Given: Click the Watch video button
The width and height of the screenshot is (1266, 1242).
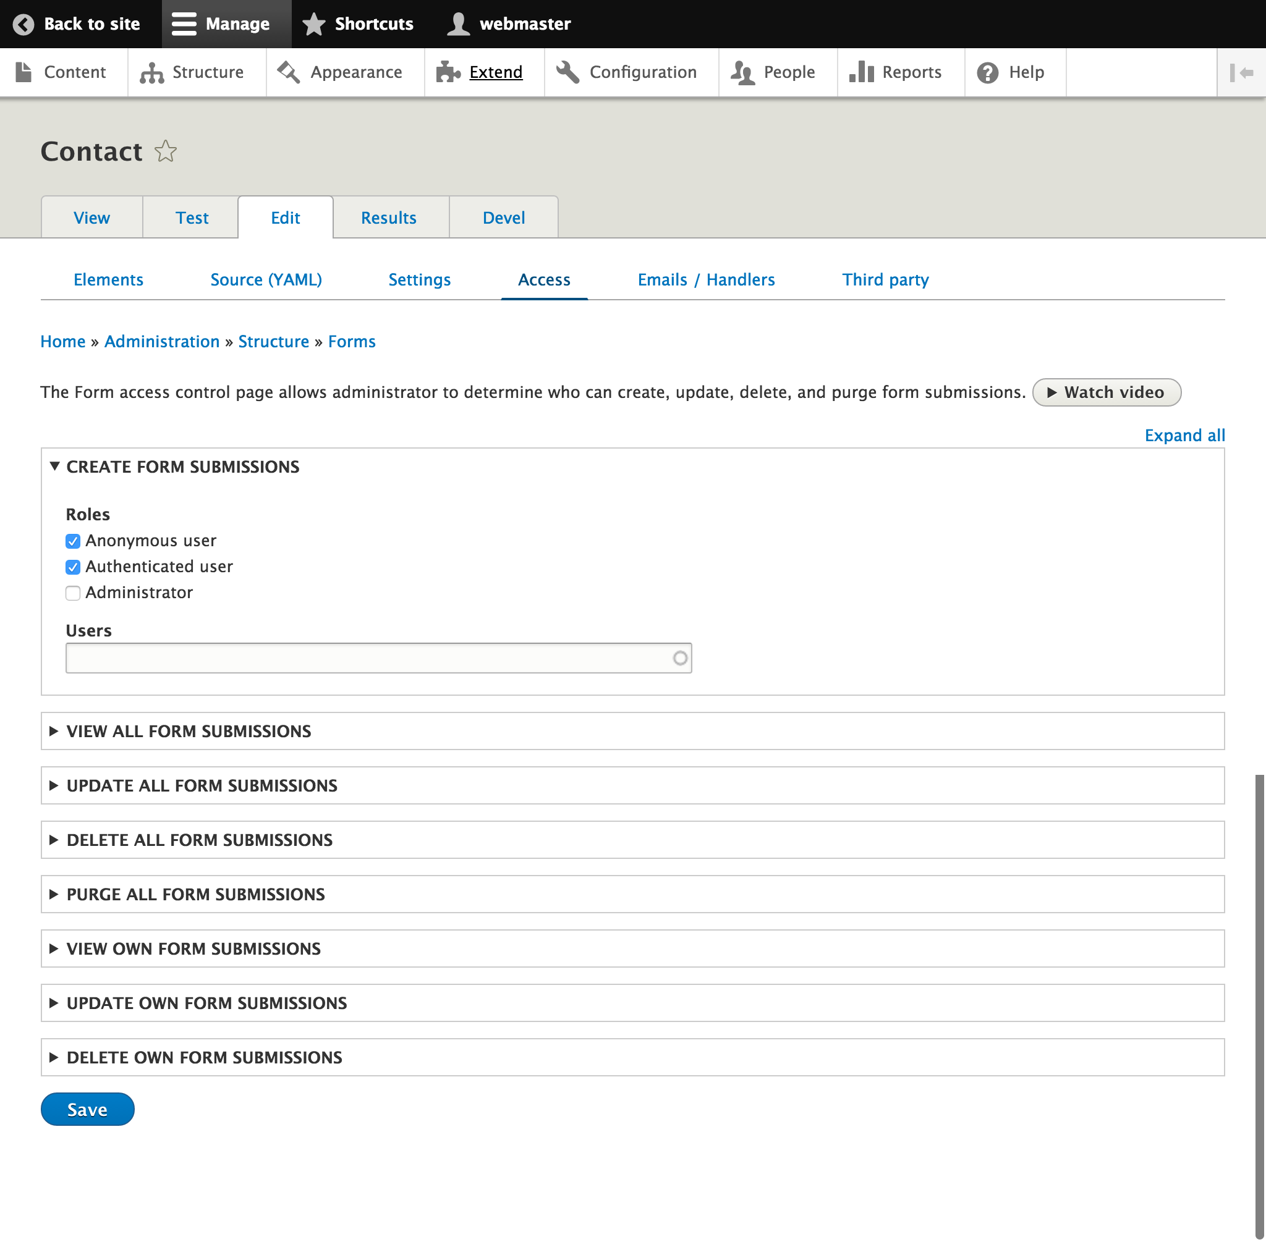Looking at the screenshot, I should (1106, 392).
